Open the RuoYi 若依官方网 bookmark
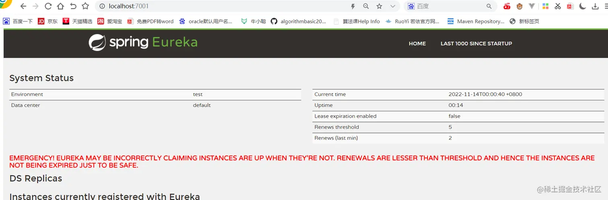 point(413,21)
